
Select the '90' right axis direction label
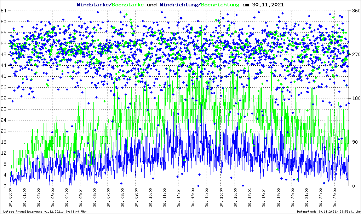tap(354, 142)
